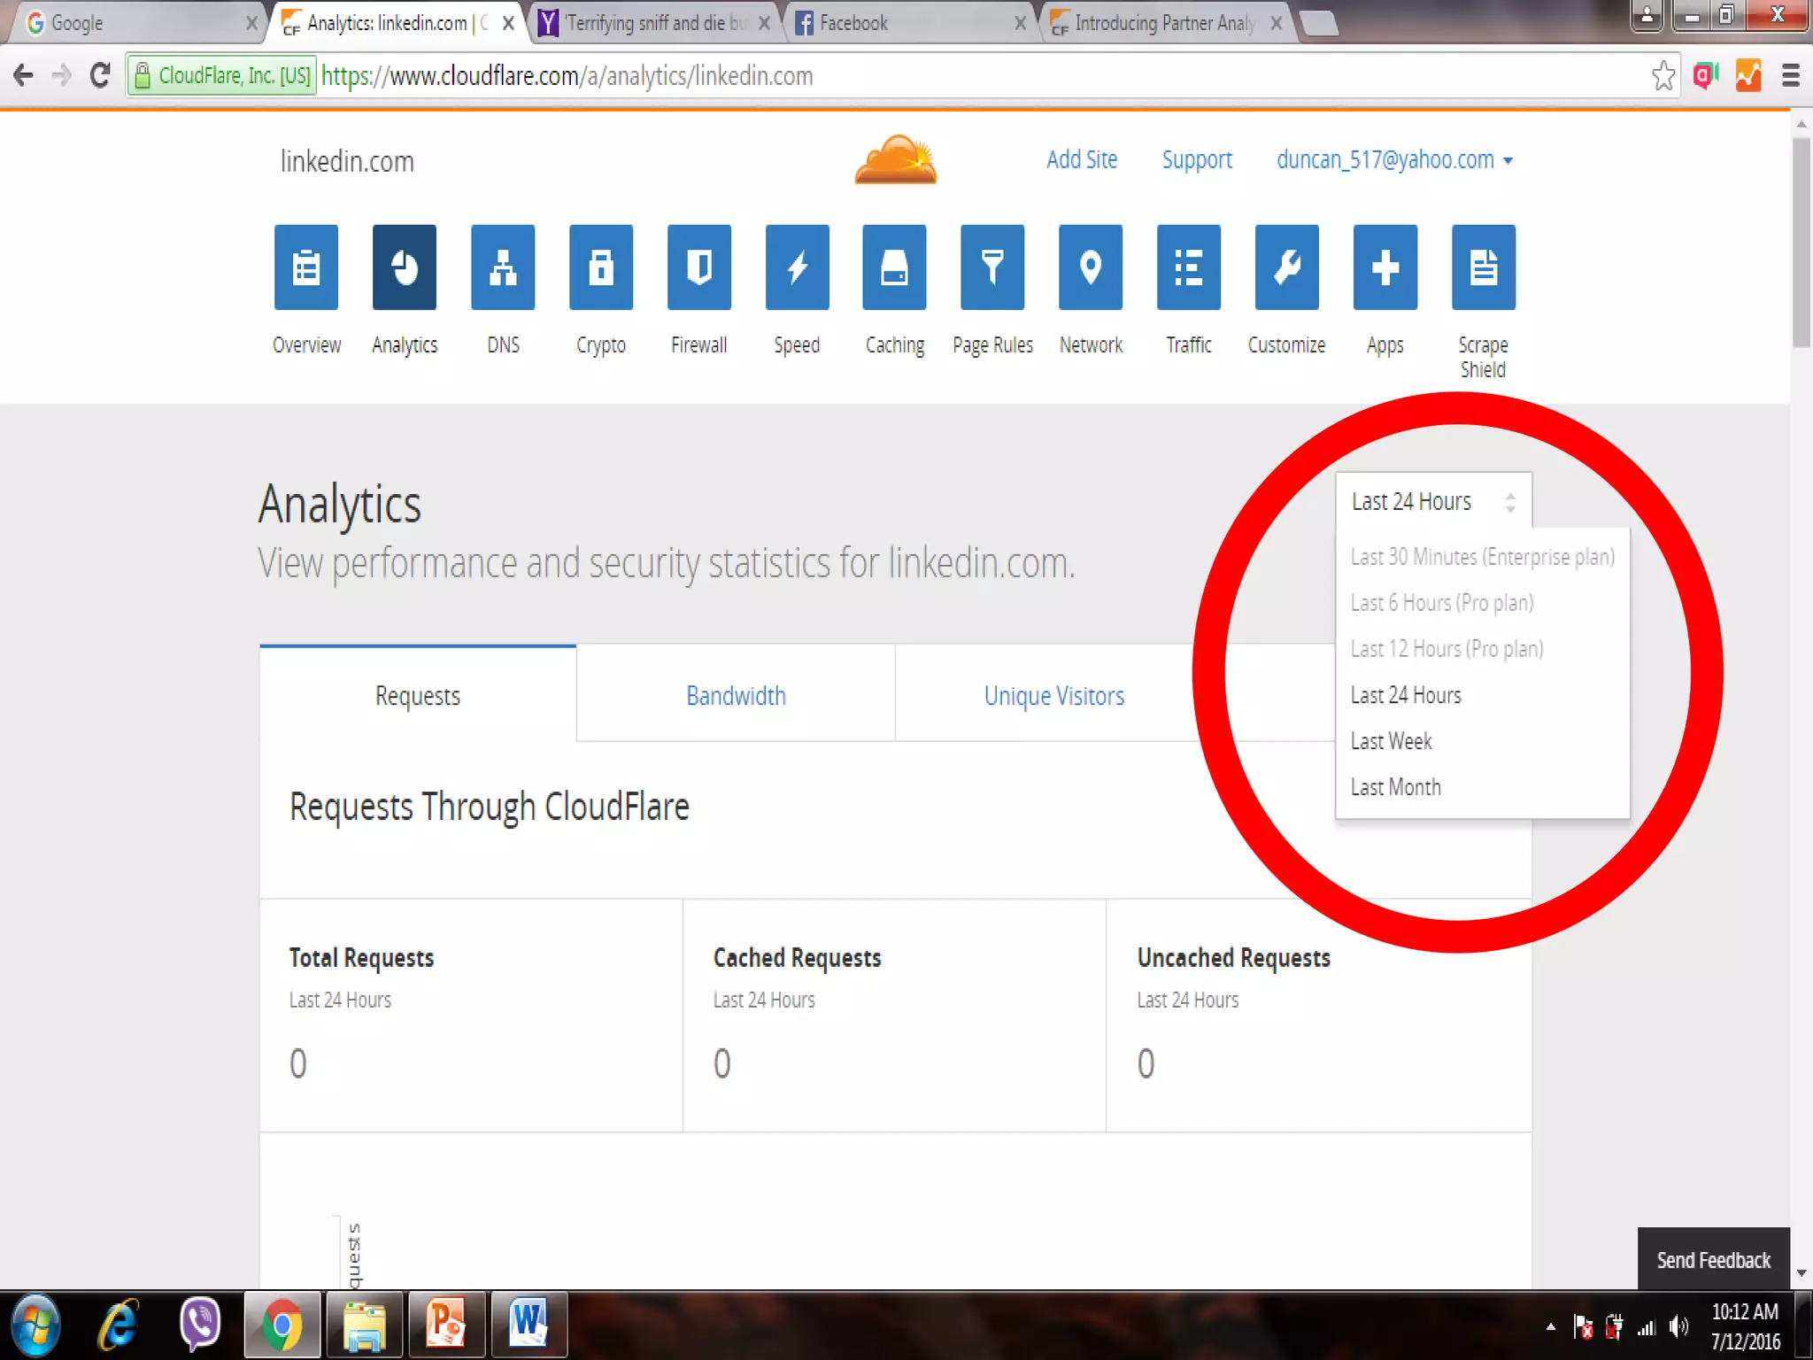Choose Last Month in the dropdown list
The height and width of the screenshot is (1360, 1813).
pyautogui.click(x=1395, y=787)
